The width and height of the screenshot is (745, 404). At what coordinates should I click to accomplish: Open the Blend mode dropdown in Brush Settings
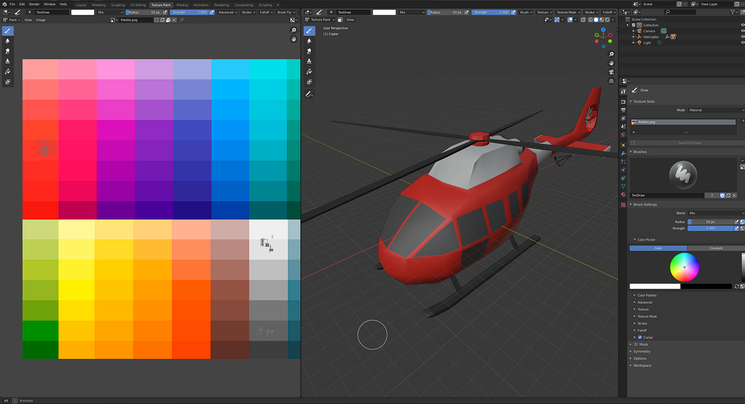click(714, 213)
